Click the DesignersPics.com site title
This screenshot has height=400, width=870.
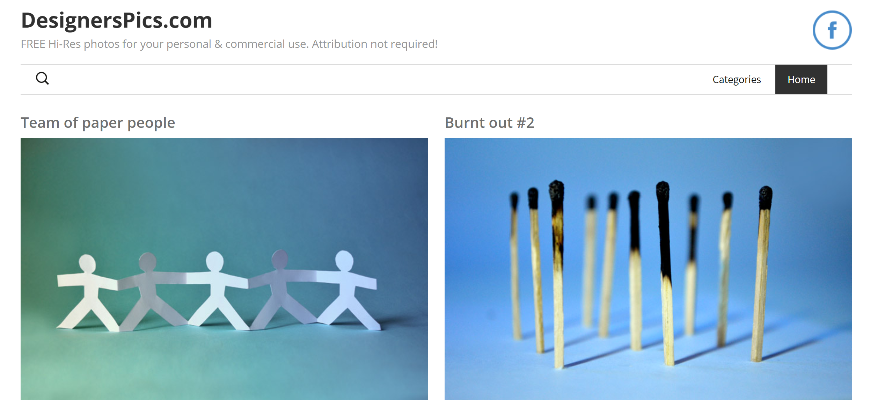click(x=117, y=20)
